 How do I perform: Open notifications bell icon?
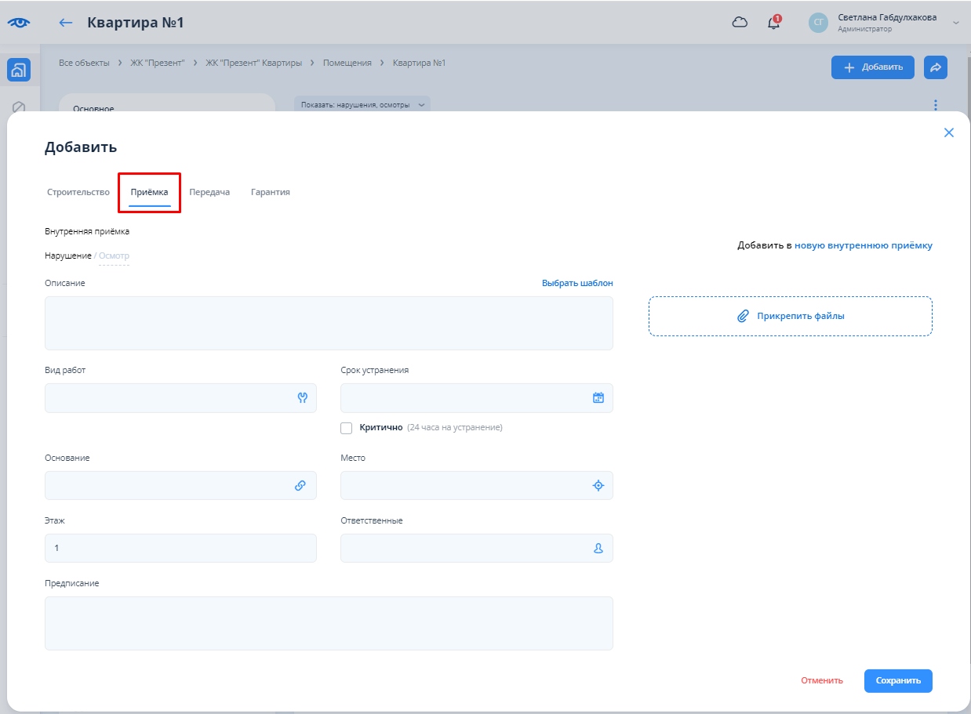click(x=774, y=23)
